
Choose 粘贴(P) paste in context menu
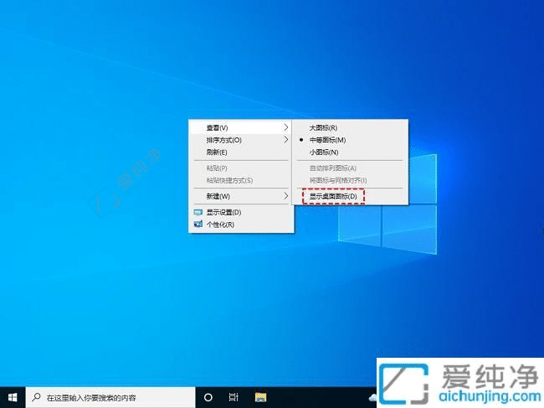tap(241, 168)
